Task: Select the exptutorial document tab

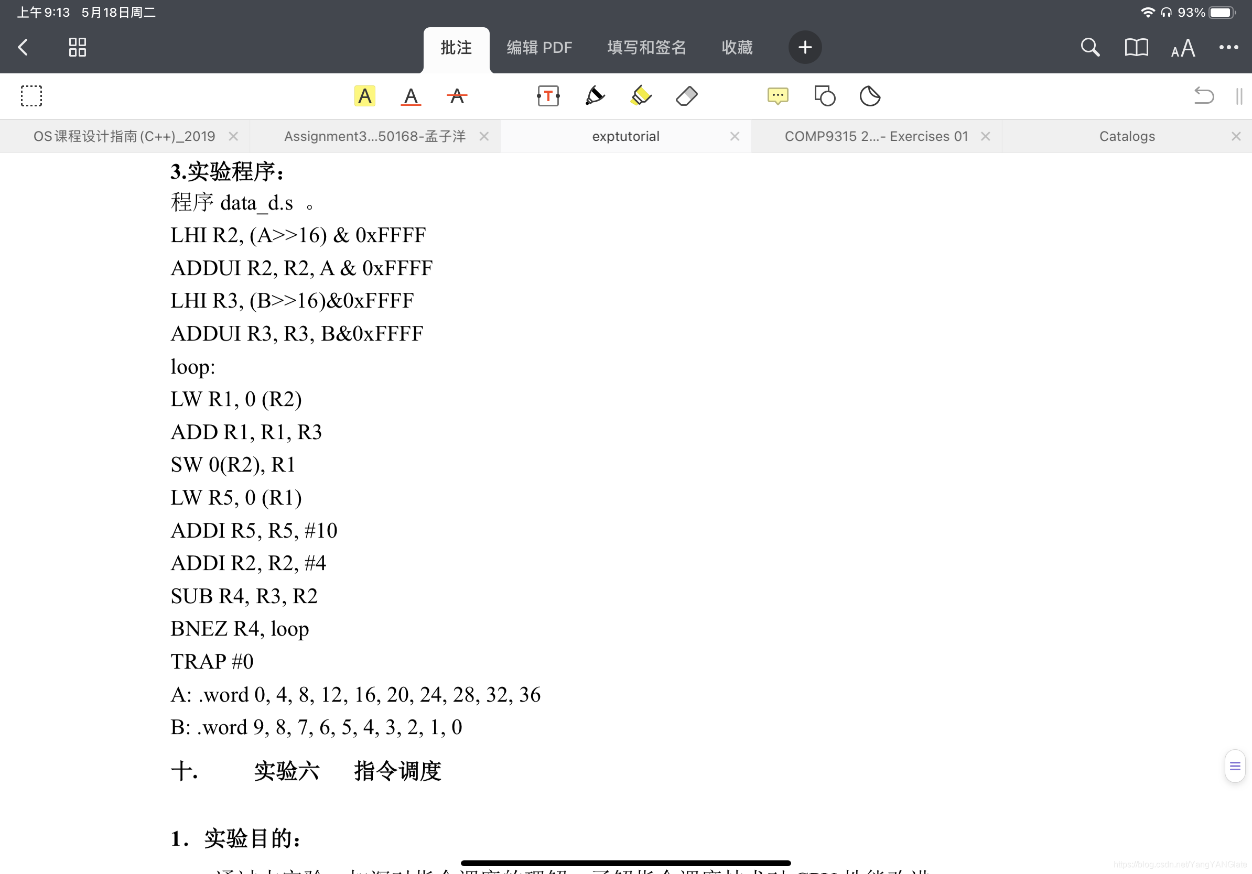Action: (625, 136)
